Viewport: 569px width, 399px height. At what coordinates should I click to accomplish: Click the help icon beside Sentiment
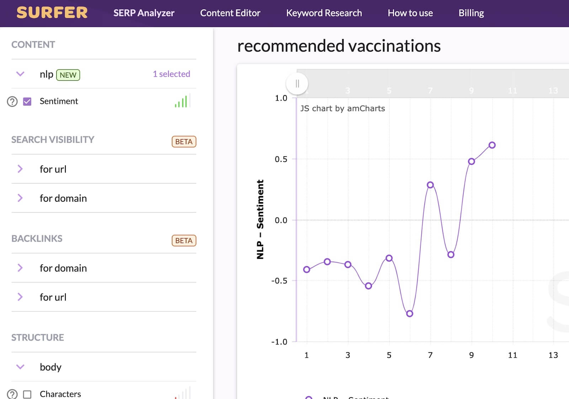(x=12, y=101)
